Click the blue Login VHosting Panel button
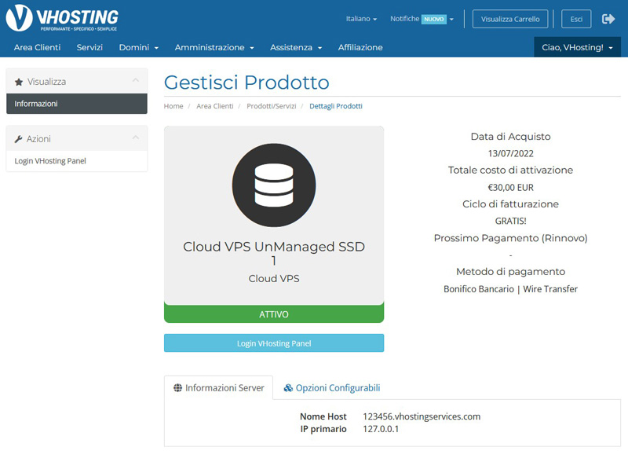The width and height of the screenshot is (628, 451). click(274, 343)
